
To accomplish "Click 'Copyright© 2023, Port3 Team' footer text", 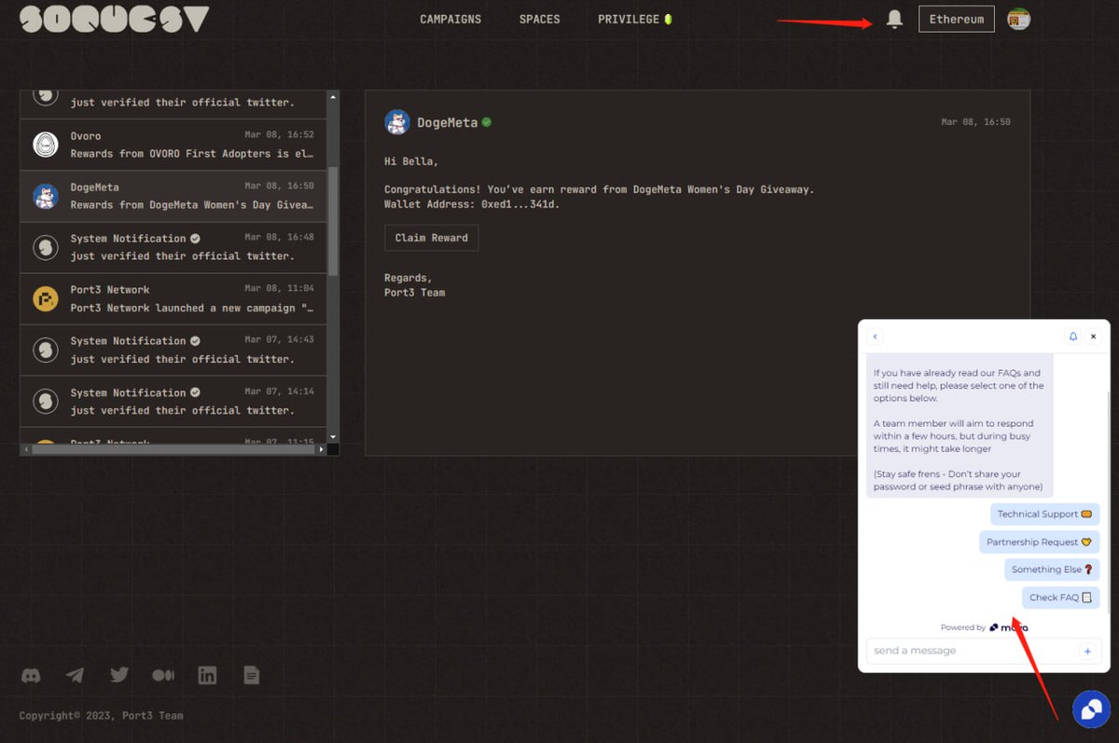I will [x=102, y=716].
